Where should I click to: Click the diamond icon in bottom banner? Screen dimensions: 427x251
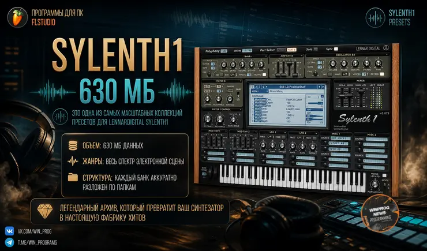[x=45, y=211]
